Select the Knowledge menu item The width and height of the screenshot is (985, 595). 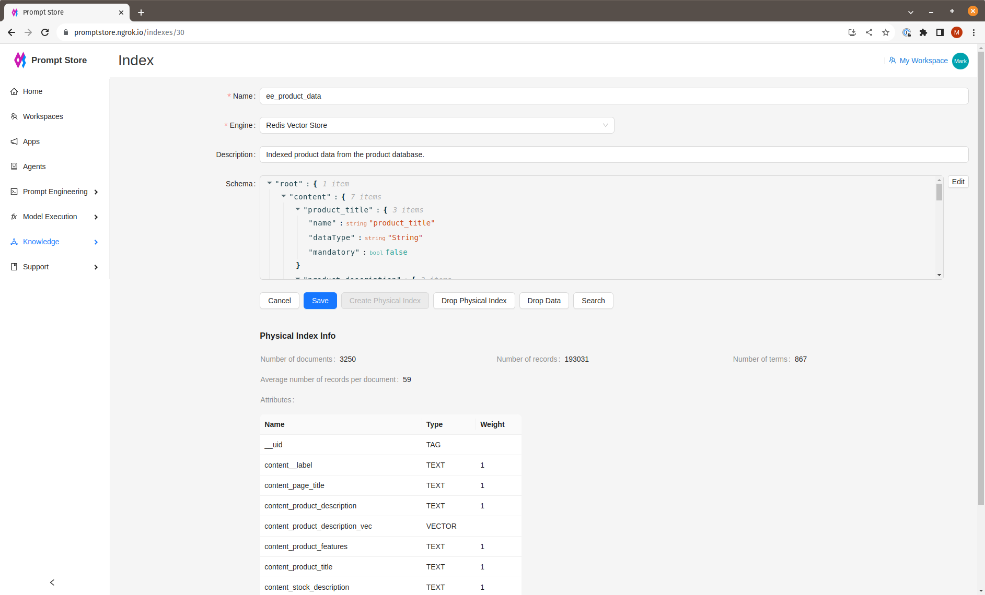[x=54, y=242]
